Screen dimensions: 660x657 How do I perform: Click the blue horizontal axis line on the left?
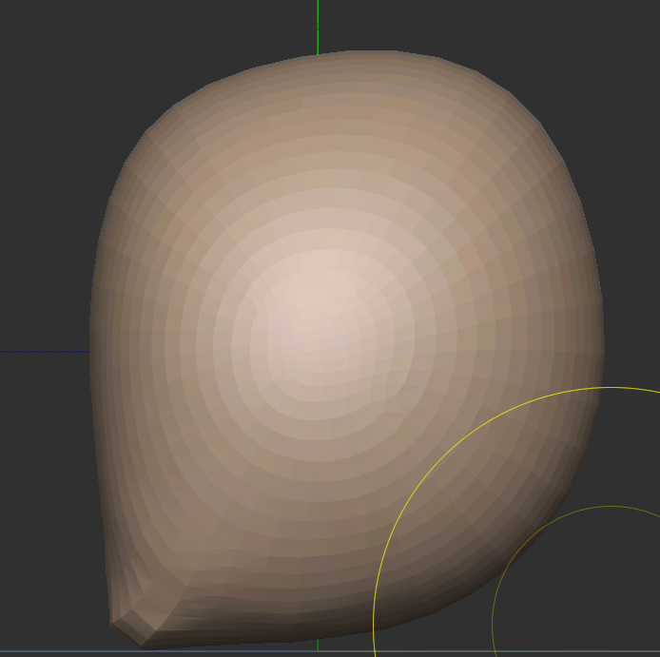point(43,353)
